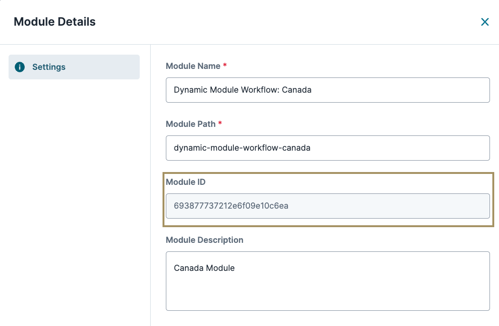Click the Module ID label text
The image size is (499, 326).
pyautogui.click(x=185, y=182)
